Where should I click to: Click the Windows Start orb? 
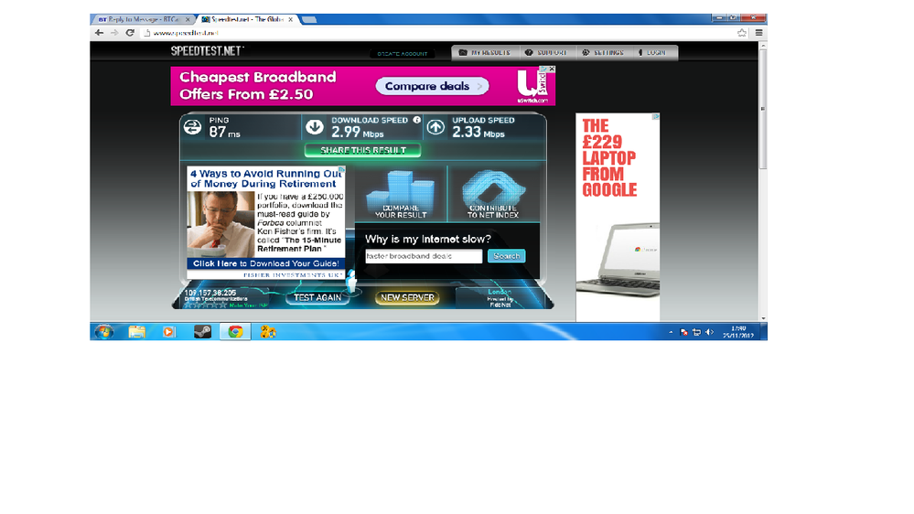click(x=103, y=332)
